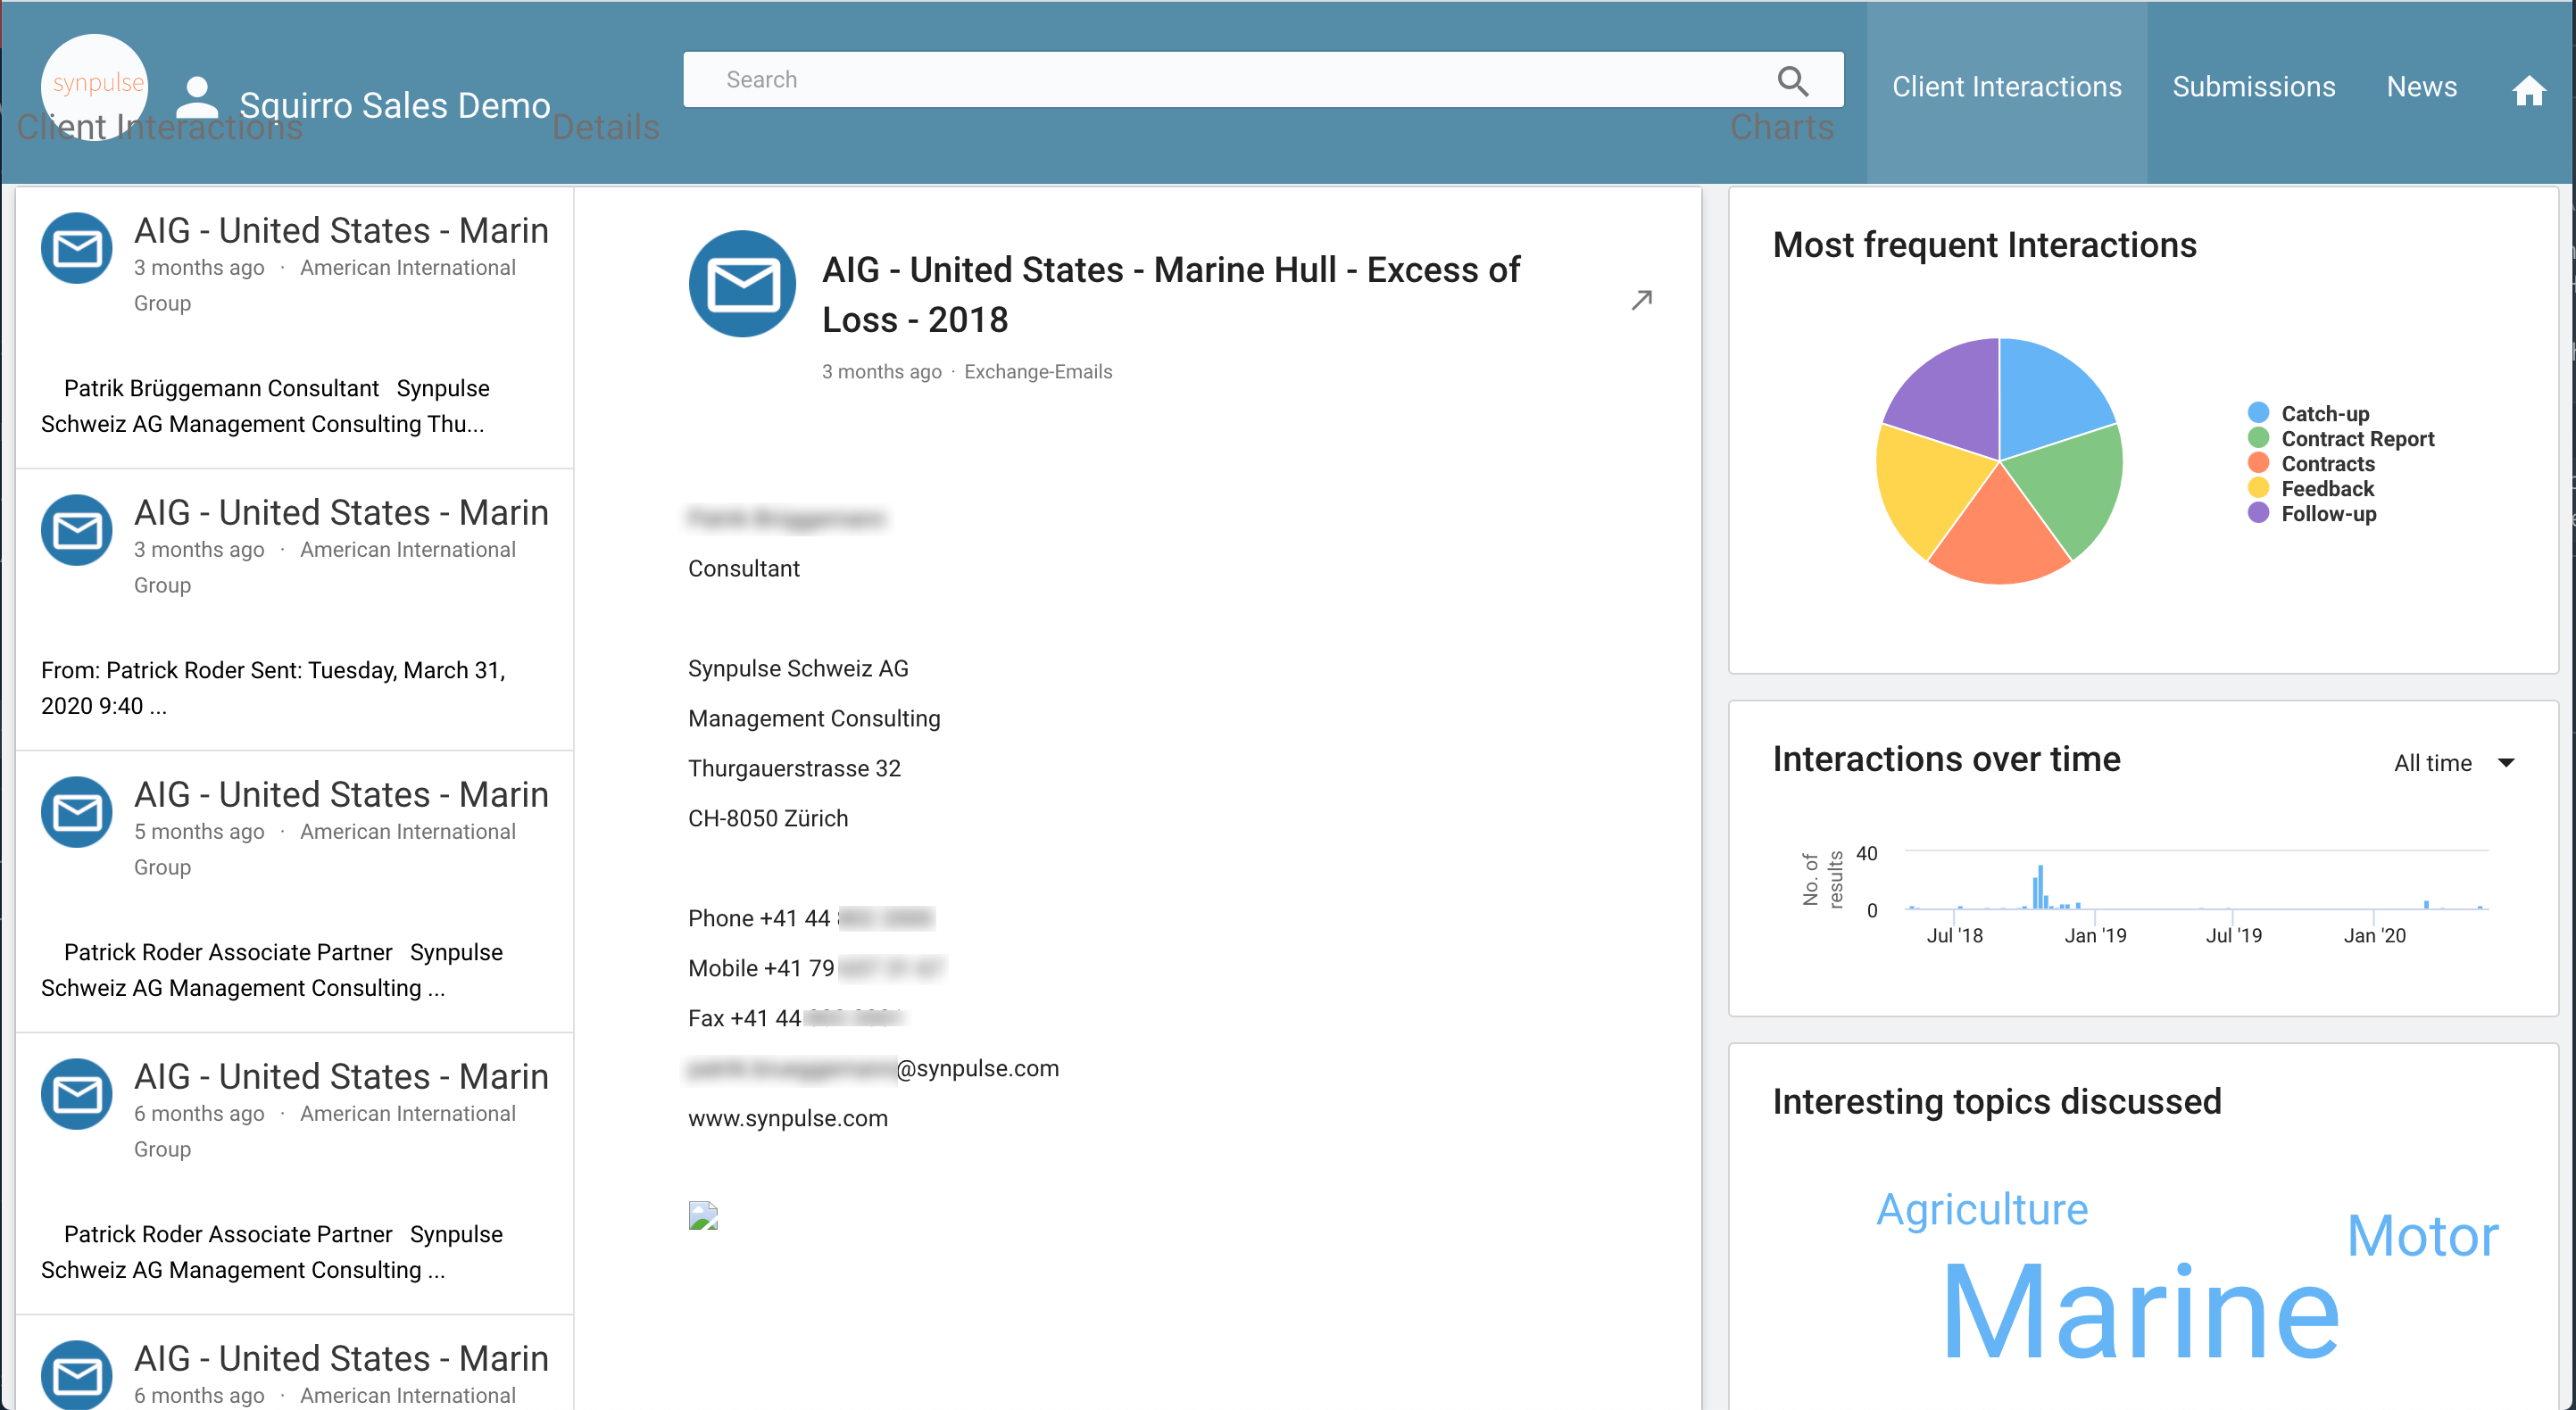Click the orange Contracts pie slice
The width and height of the screenshot is (2576, 1410).
tap(1998, 535)
